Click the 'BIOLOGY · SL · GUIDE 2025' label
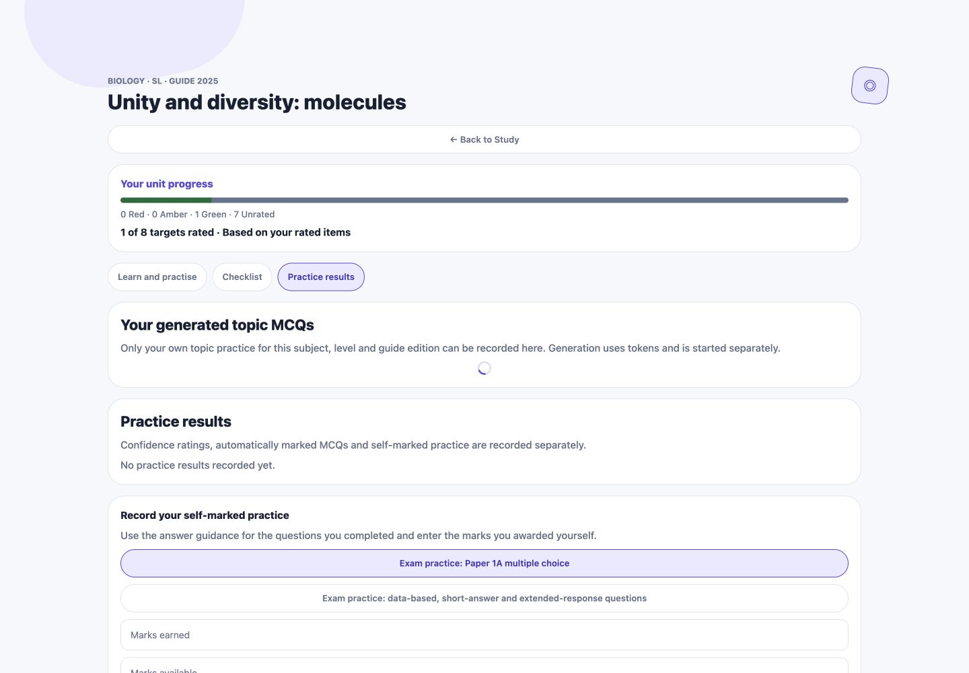Screen dimensions: 969x673 point(163,81)
